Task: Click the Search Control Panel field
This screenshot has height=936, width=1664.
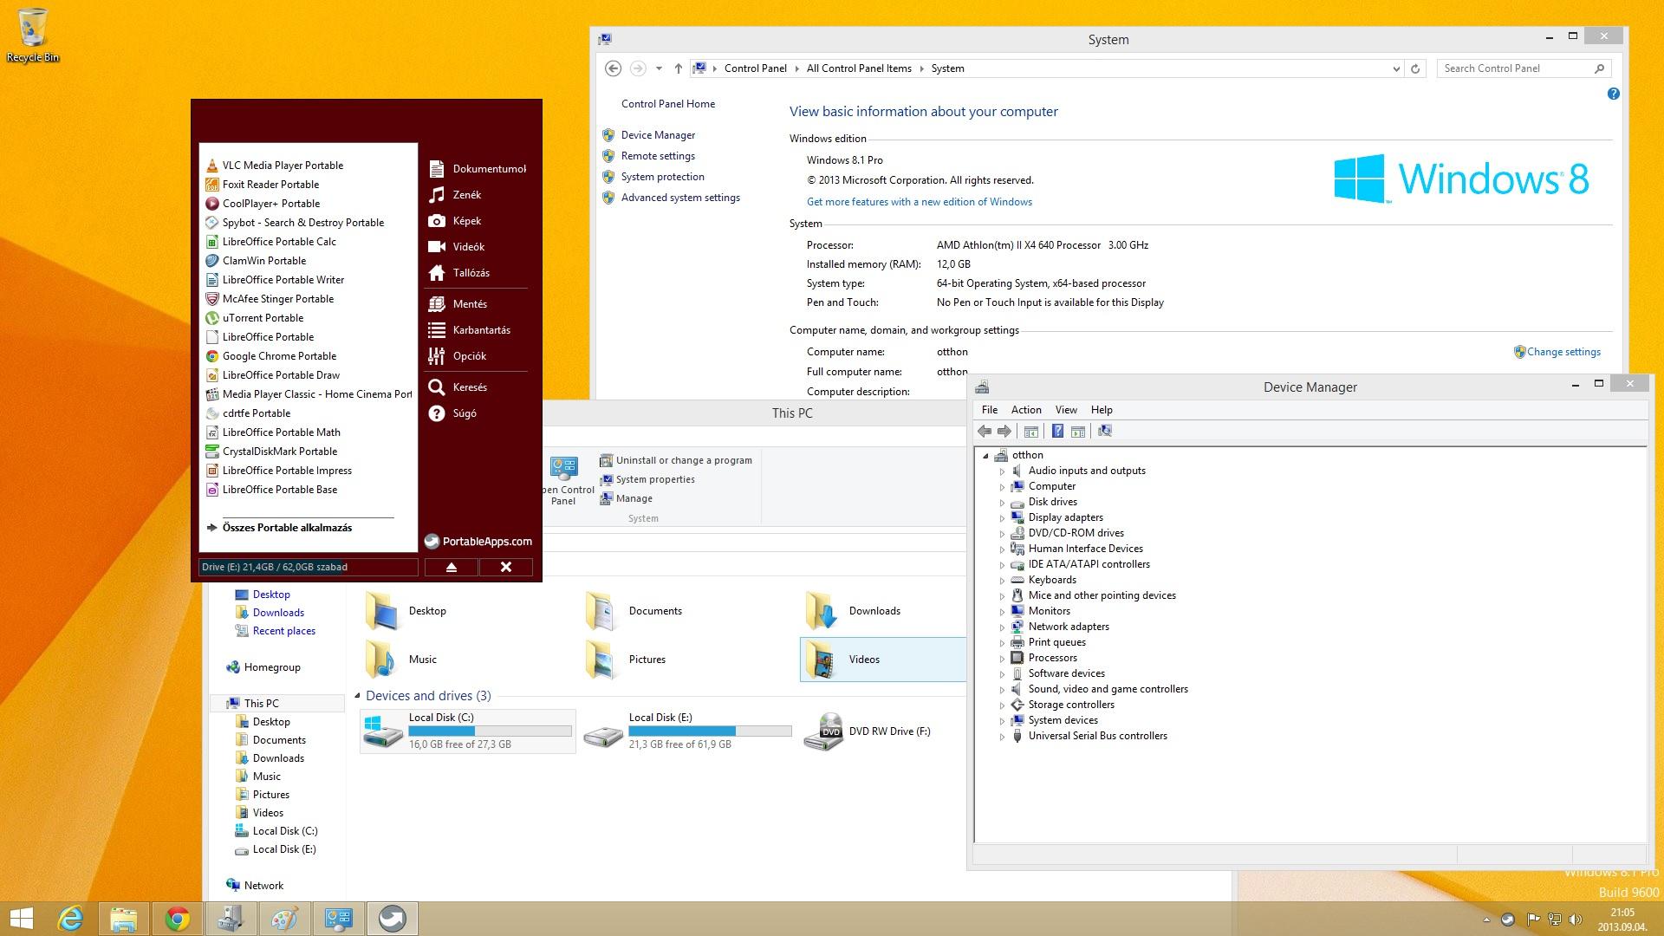Action: (1524, 68)
